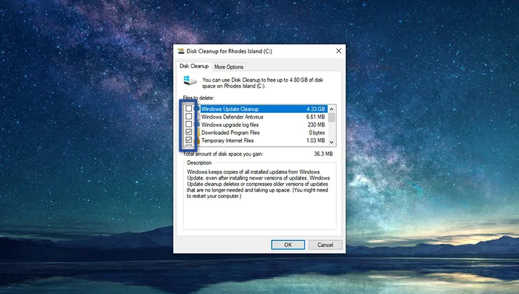
Task: Check the Windows Update Cleanup checkbox
Action: click(189, 108)
